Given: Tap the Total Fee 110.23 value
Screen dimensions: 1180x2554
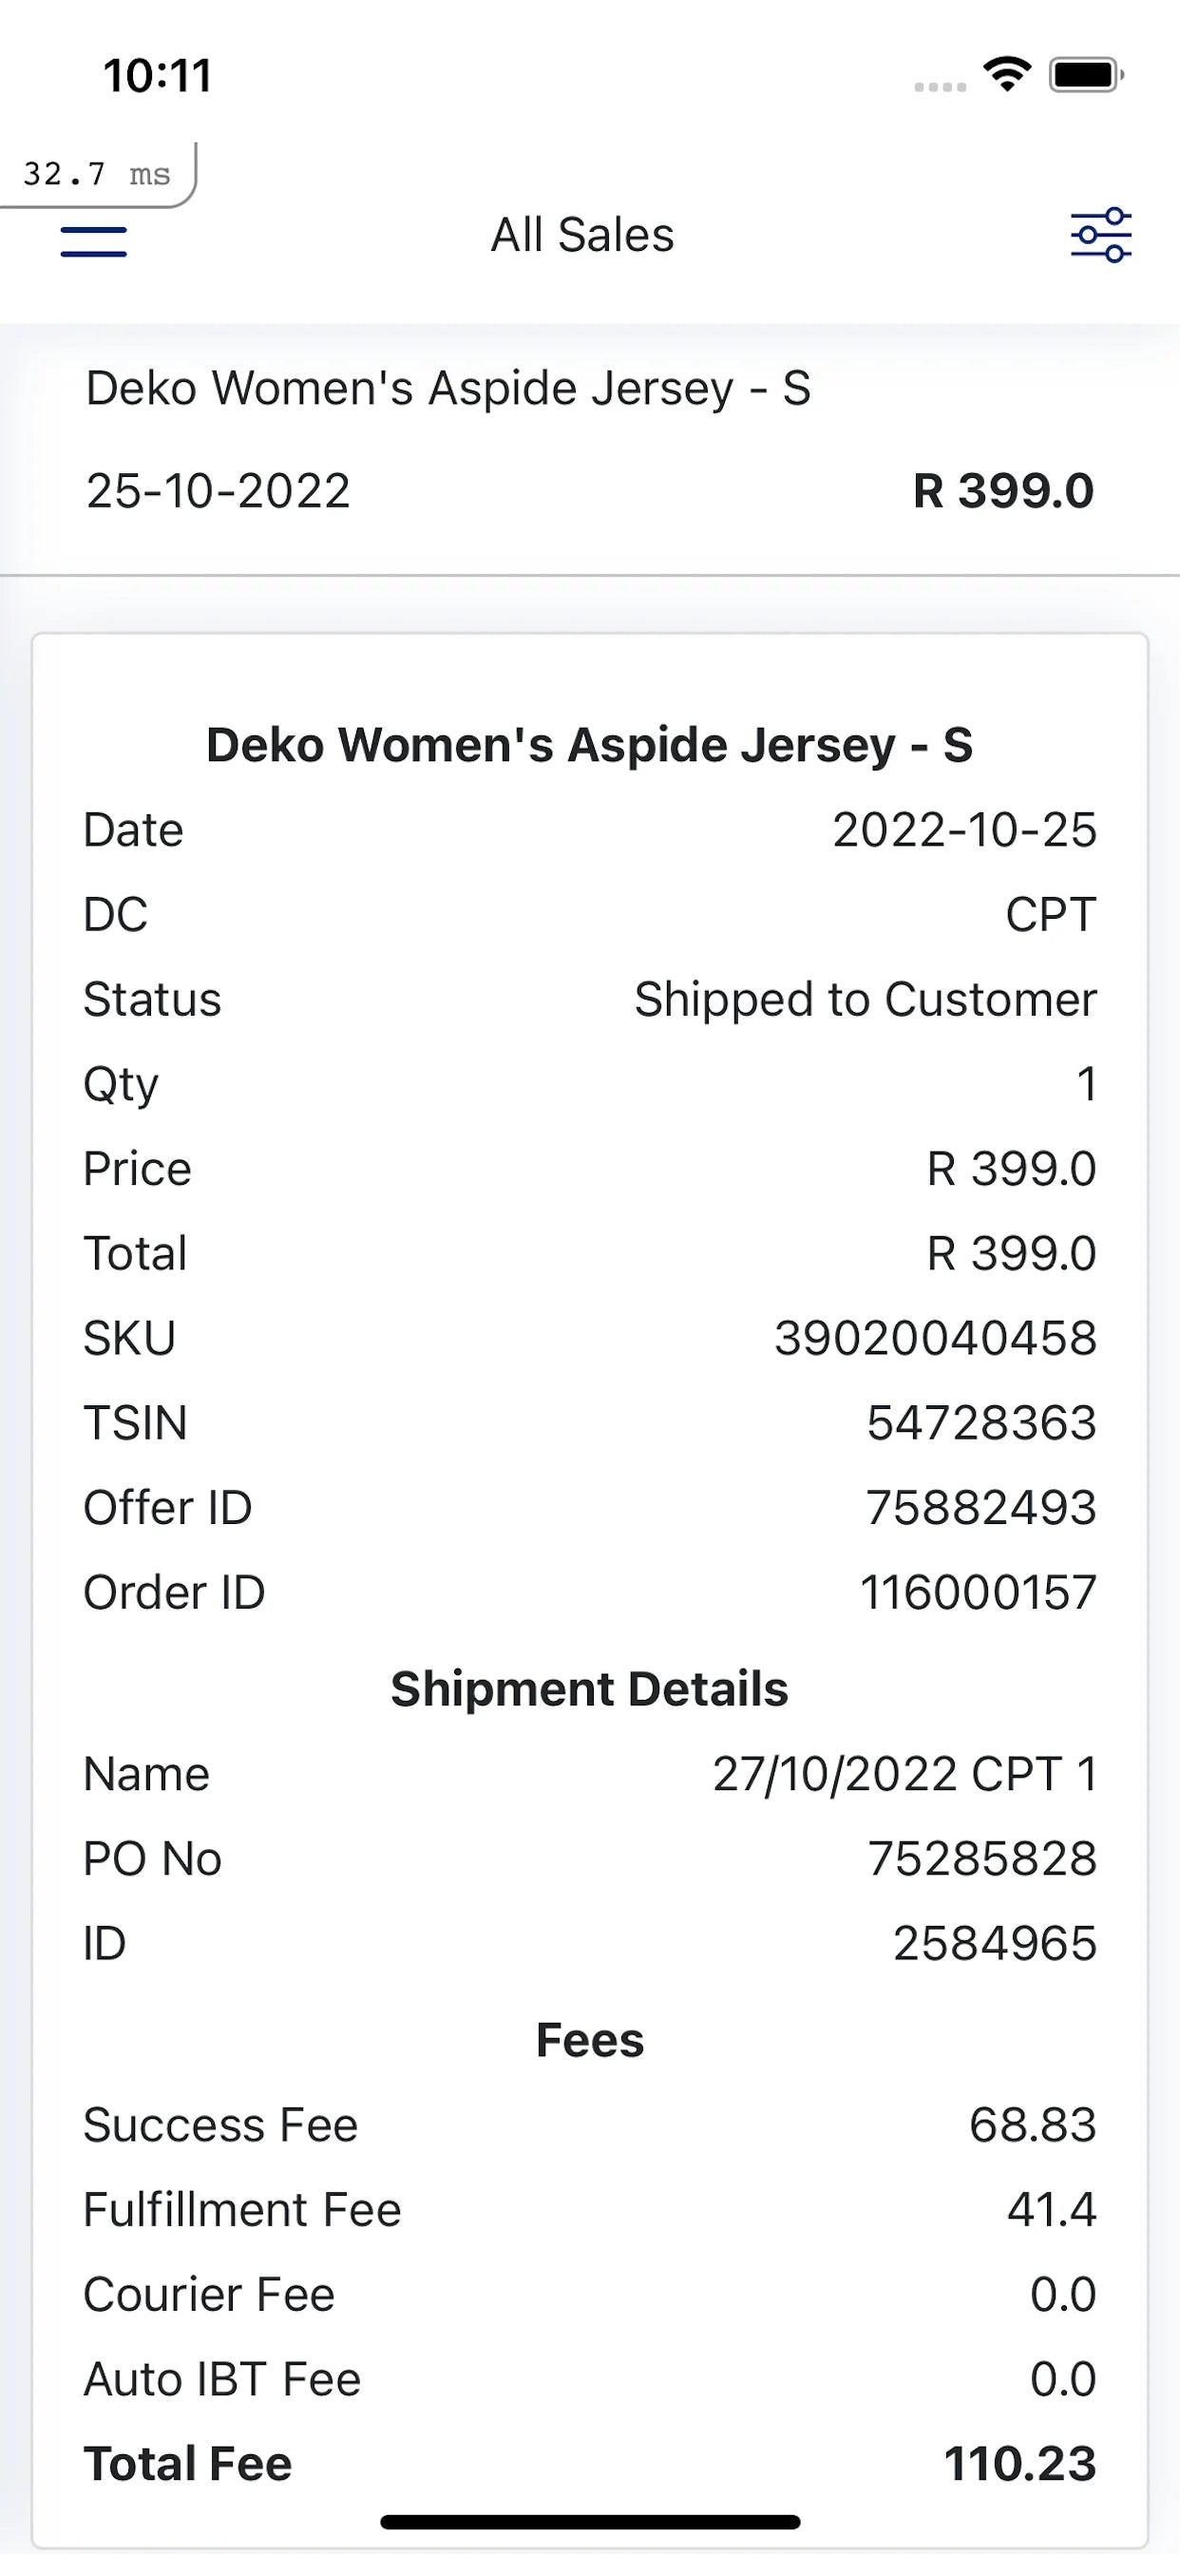Looking at the screenshot, I should pyautogui.click(x=1019, y=2464).
